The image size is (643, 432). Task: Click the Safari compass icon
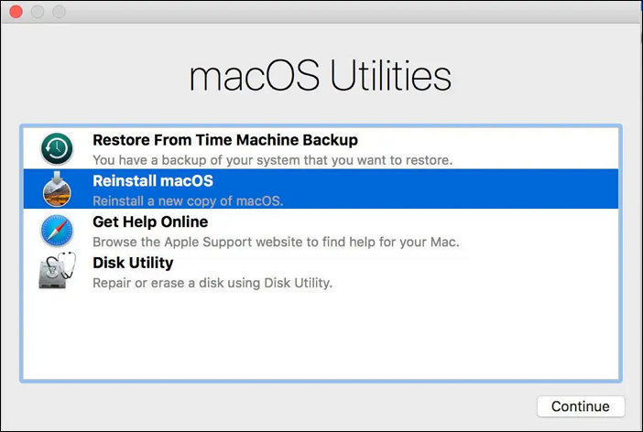57,230
